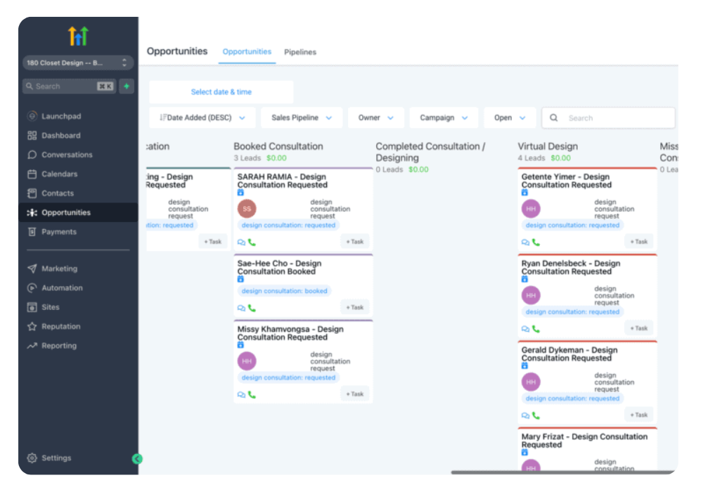The image size is (703, 492).
Task: Click the Conversations chat bubble icon
Action: click(x=32, y=155)
